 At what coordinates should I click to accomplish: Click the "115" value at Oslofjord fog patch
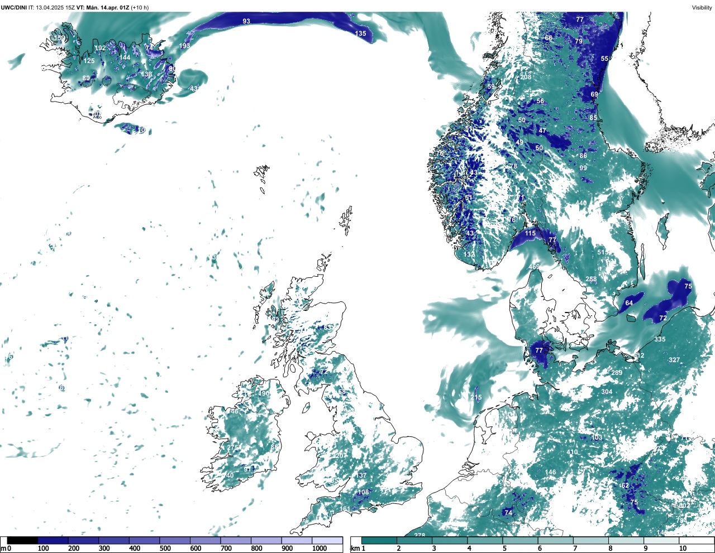tap(530, 233)
